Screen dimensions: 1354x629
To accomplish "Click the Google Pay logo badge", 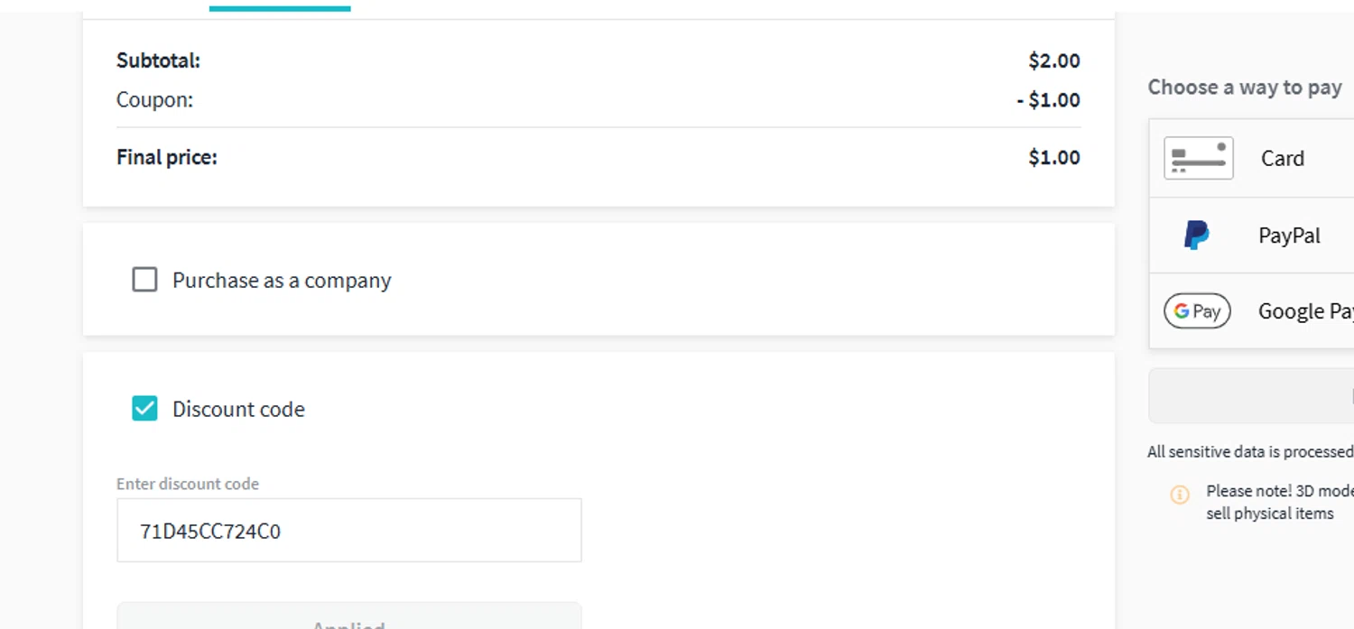I will [1197, 311].
